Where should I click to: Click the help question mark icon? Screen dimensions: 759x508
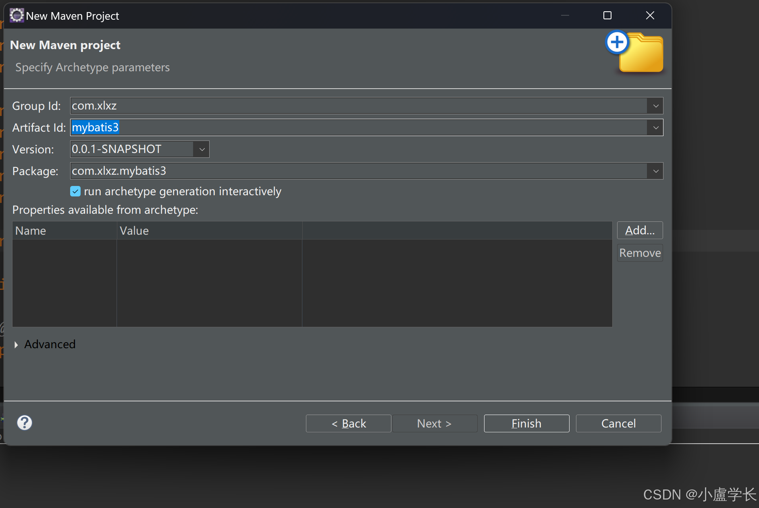click(x=24, y=423)
